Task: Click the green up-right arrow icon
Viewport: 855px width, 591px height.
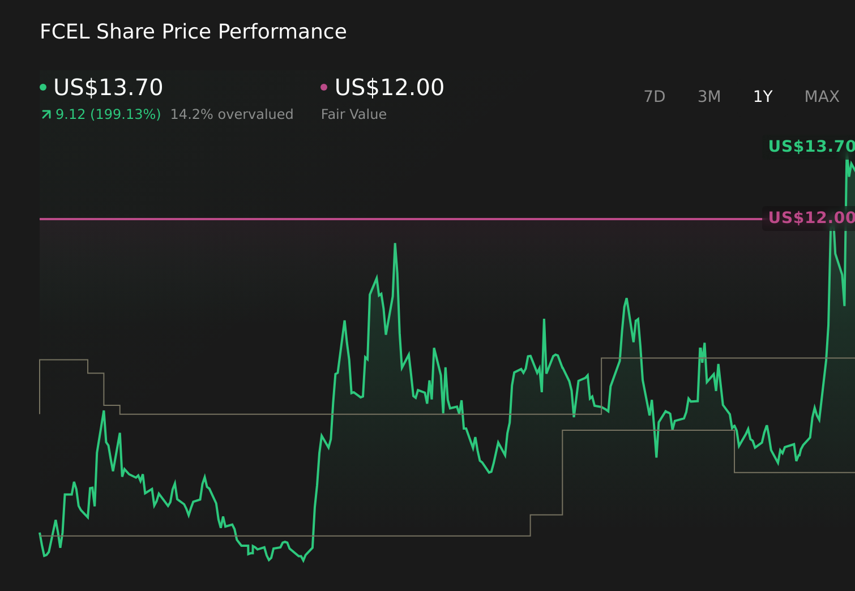Action: pos(46,115)
